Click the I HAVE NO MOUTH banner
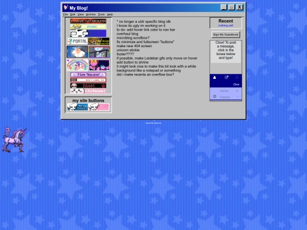 [88, 21]
